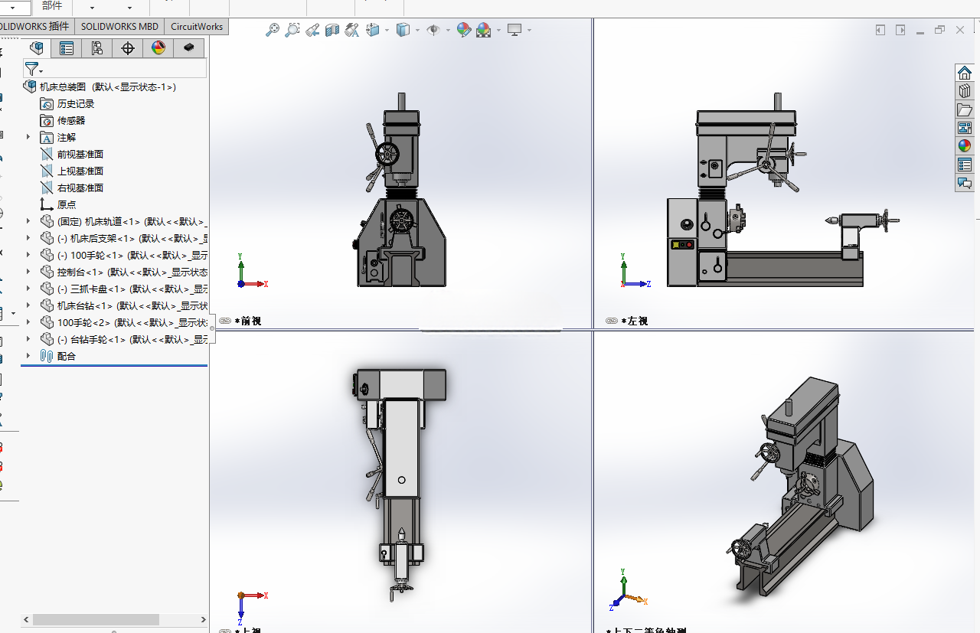Open the PropertyManager tab icon

coord(67,48)
